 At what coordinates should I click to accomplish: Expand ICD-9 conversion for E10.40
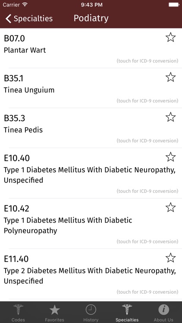point(147,191)
